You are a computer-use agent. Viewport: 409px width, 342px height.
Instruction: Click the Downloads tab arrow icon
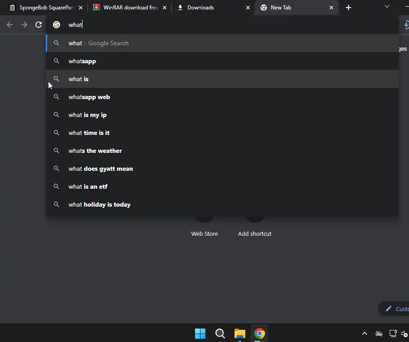180,8
